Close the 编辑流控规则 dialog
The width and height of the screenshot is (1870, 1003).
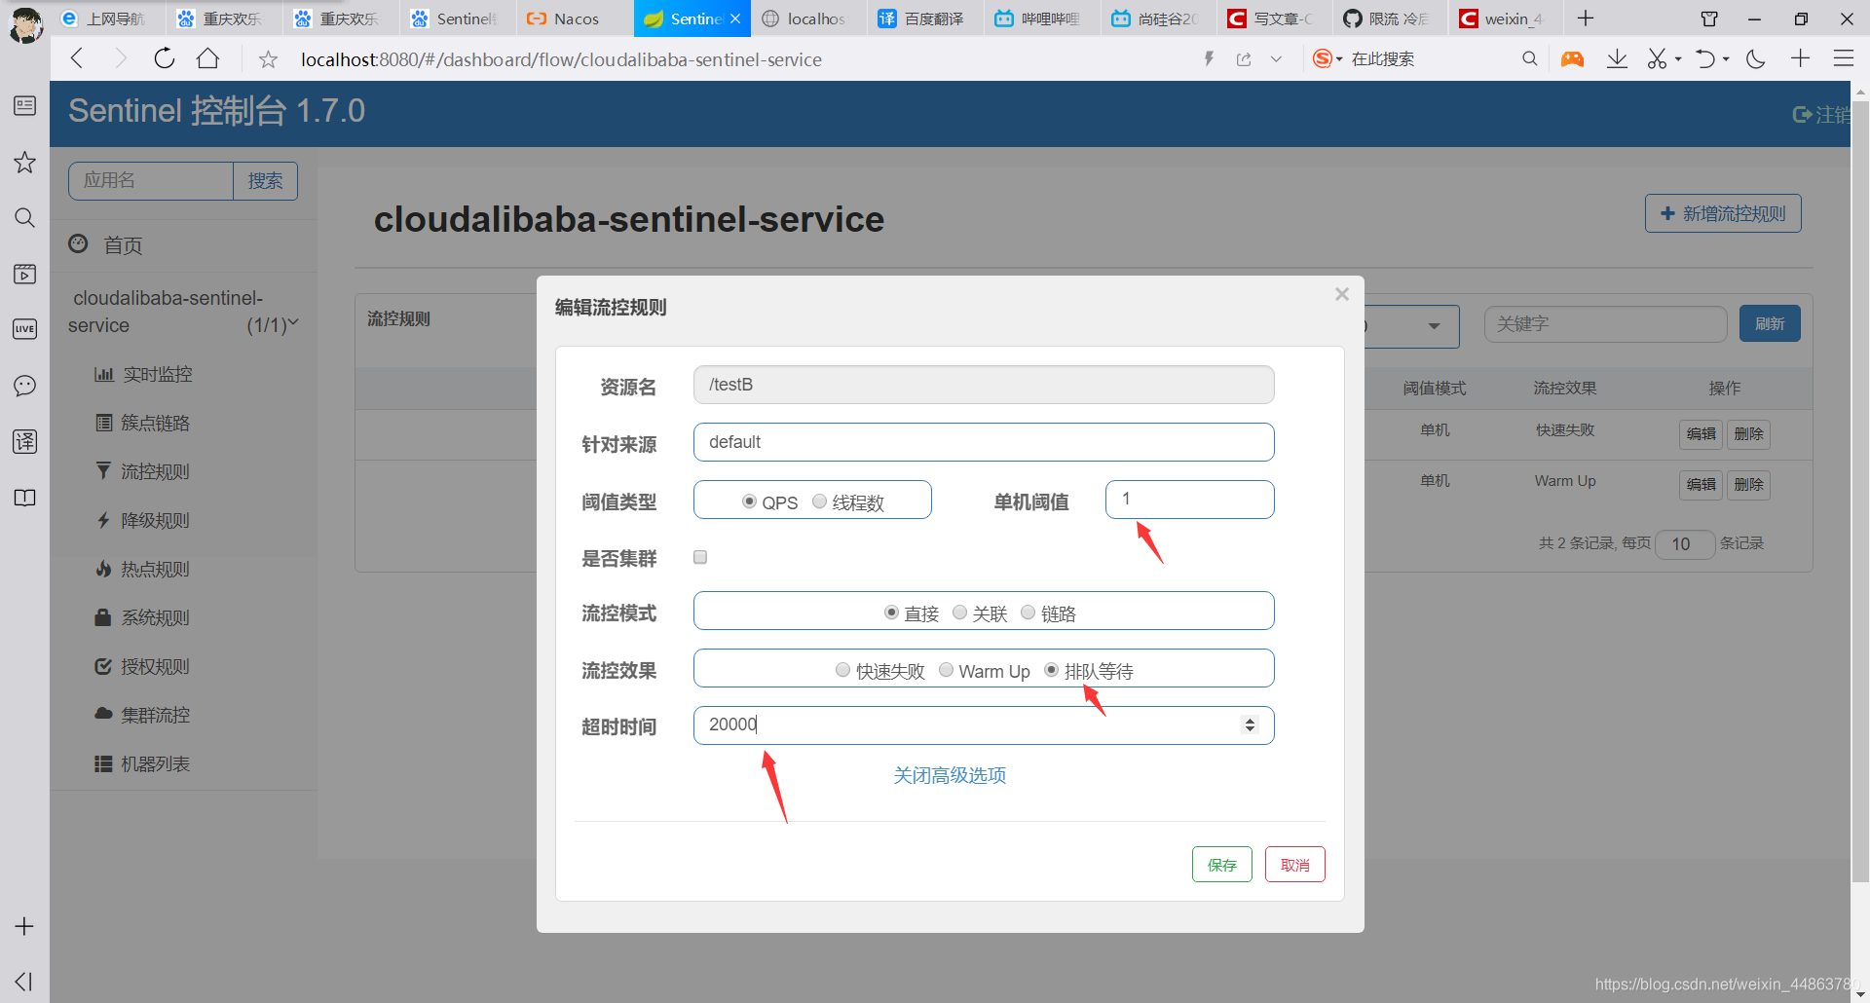point(1341,294)
